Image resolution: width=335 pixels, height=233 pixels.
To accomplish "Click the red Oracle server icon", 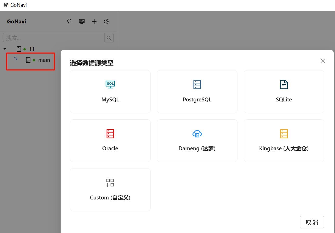I will [x=110, y=134].
